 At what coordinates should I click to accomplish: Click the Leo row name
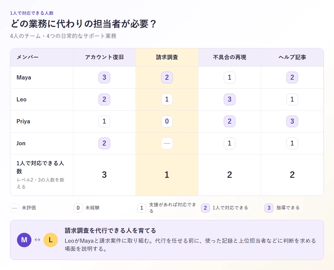pyautogui.click(x=21, y=99)
